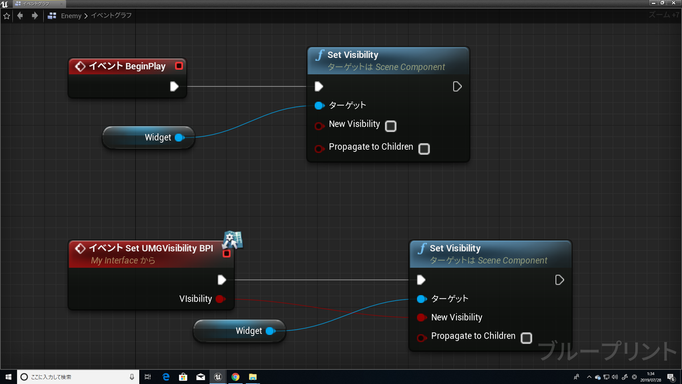682x384 pixels.
Task: Open Task View from the taskbar
Action: (148, 377)
